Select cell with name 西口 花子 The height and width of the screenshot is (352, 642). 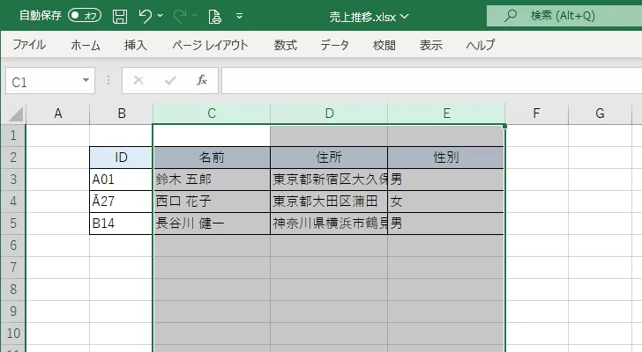[x=212, y=202]
